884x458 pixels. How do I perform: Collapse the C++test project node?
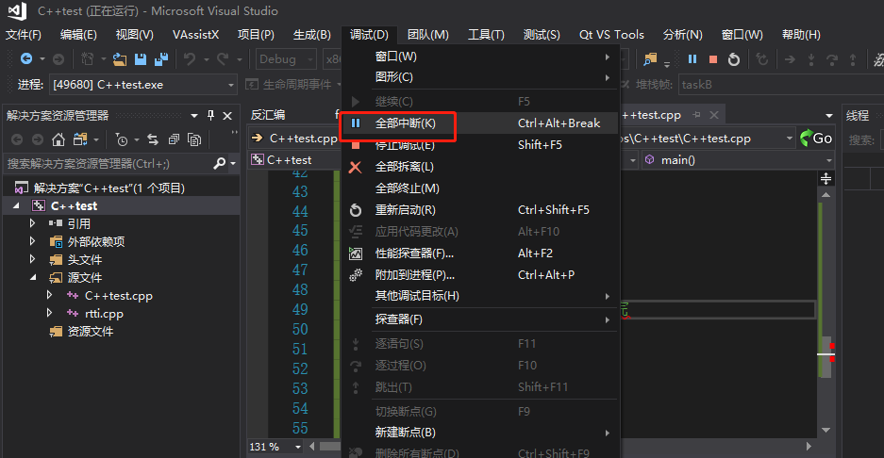16,205
